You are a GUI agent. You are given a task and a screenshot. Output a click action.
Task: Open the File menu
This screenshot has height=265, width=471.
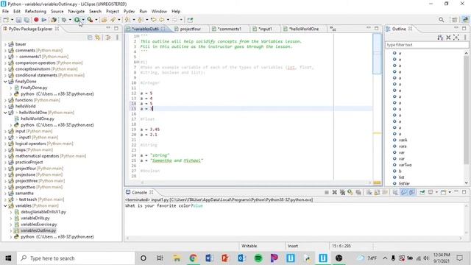click(x=5, y=12)
